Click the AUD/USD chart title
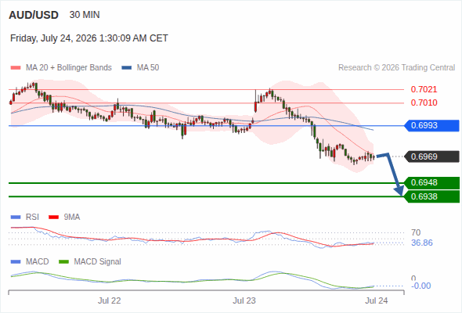This screenshot has height=313, width=462. (34, 15)
